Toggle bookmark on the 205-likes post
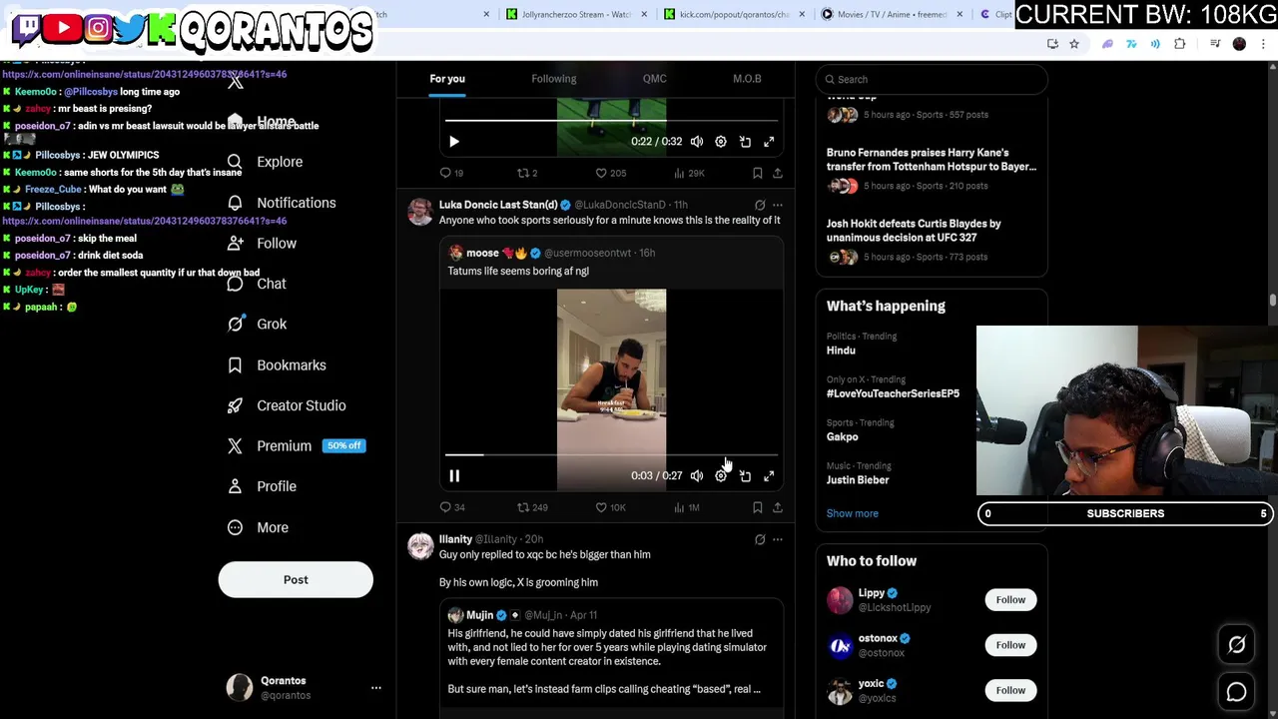 [758, 173]
